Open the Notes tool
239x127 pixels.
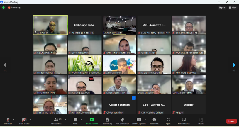point(201,121)
